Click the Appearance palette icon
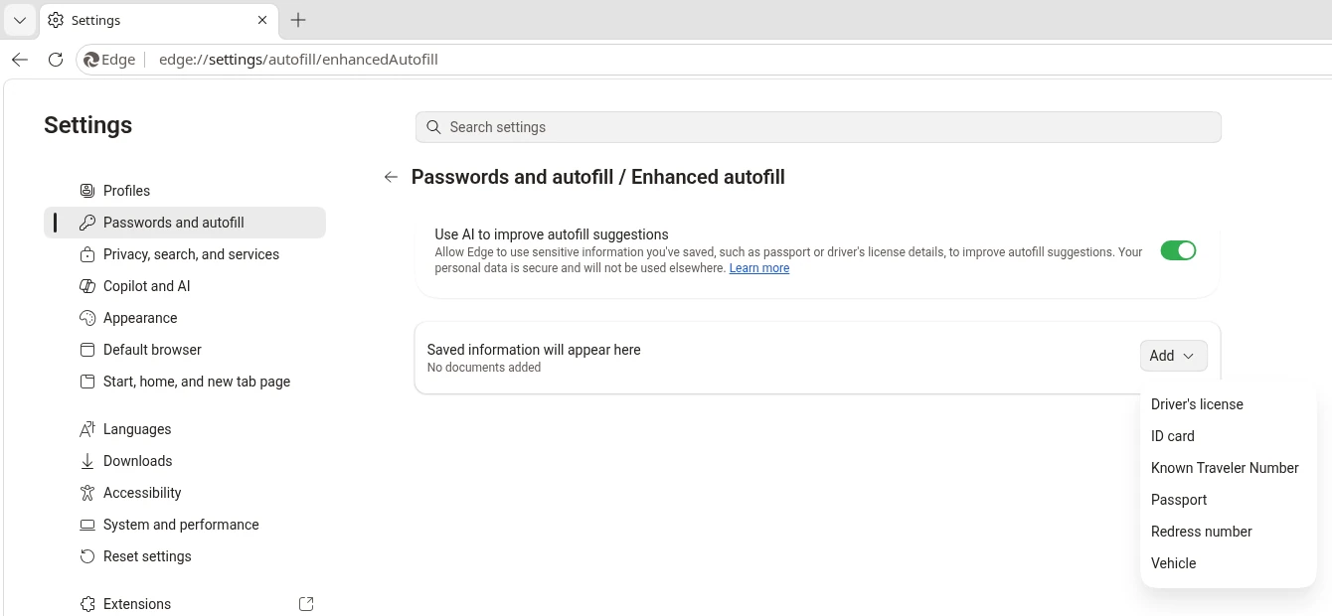Image resolution: width=1332 pixels, height=616 pixels. tap(87, 318)
